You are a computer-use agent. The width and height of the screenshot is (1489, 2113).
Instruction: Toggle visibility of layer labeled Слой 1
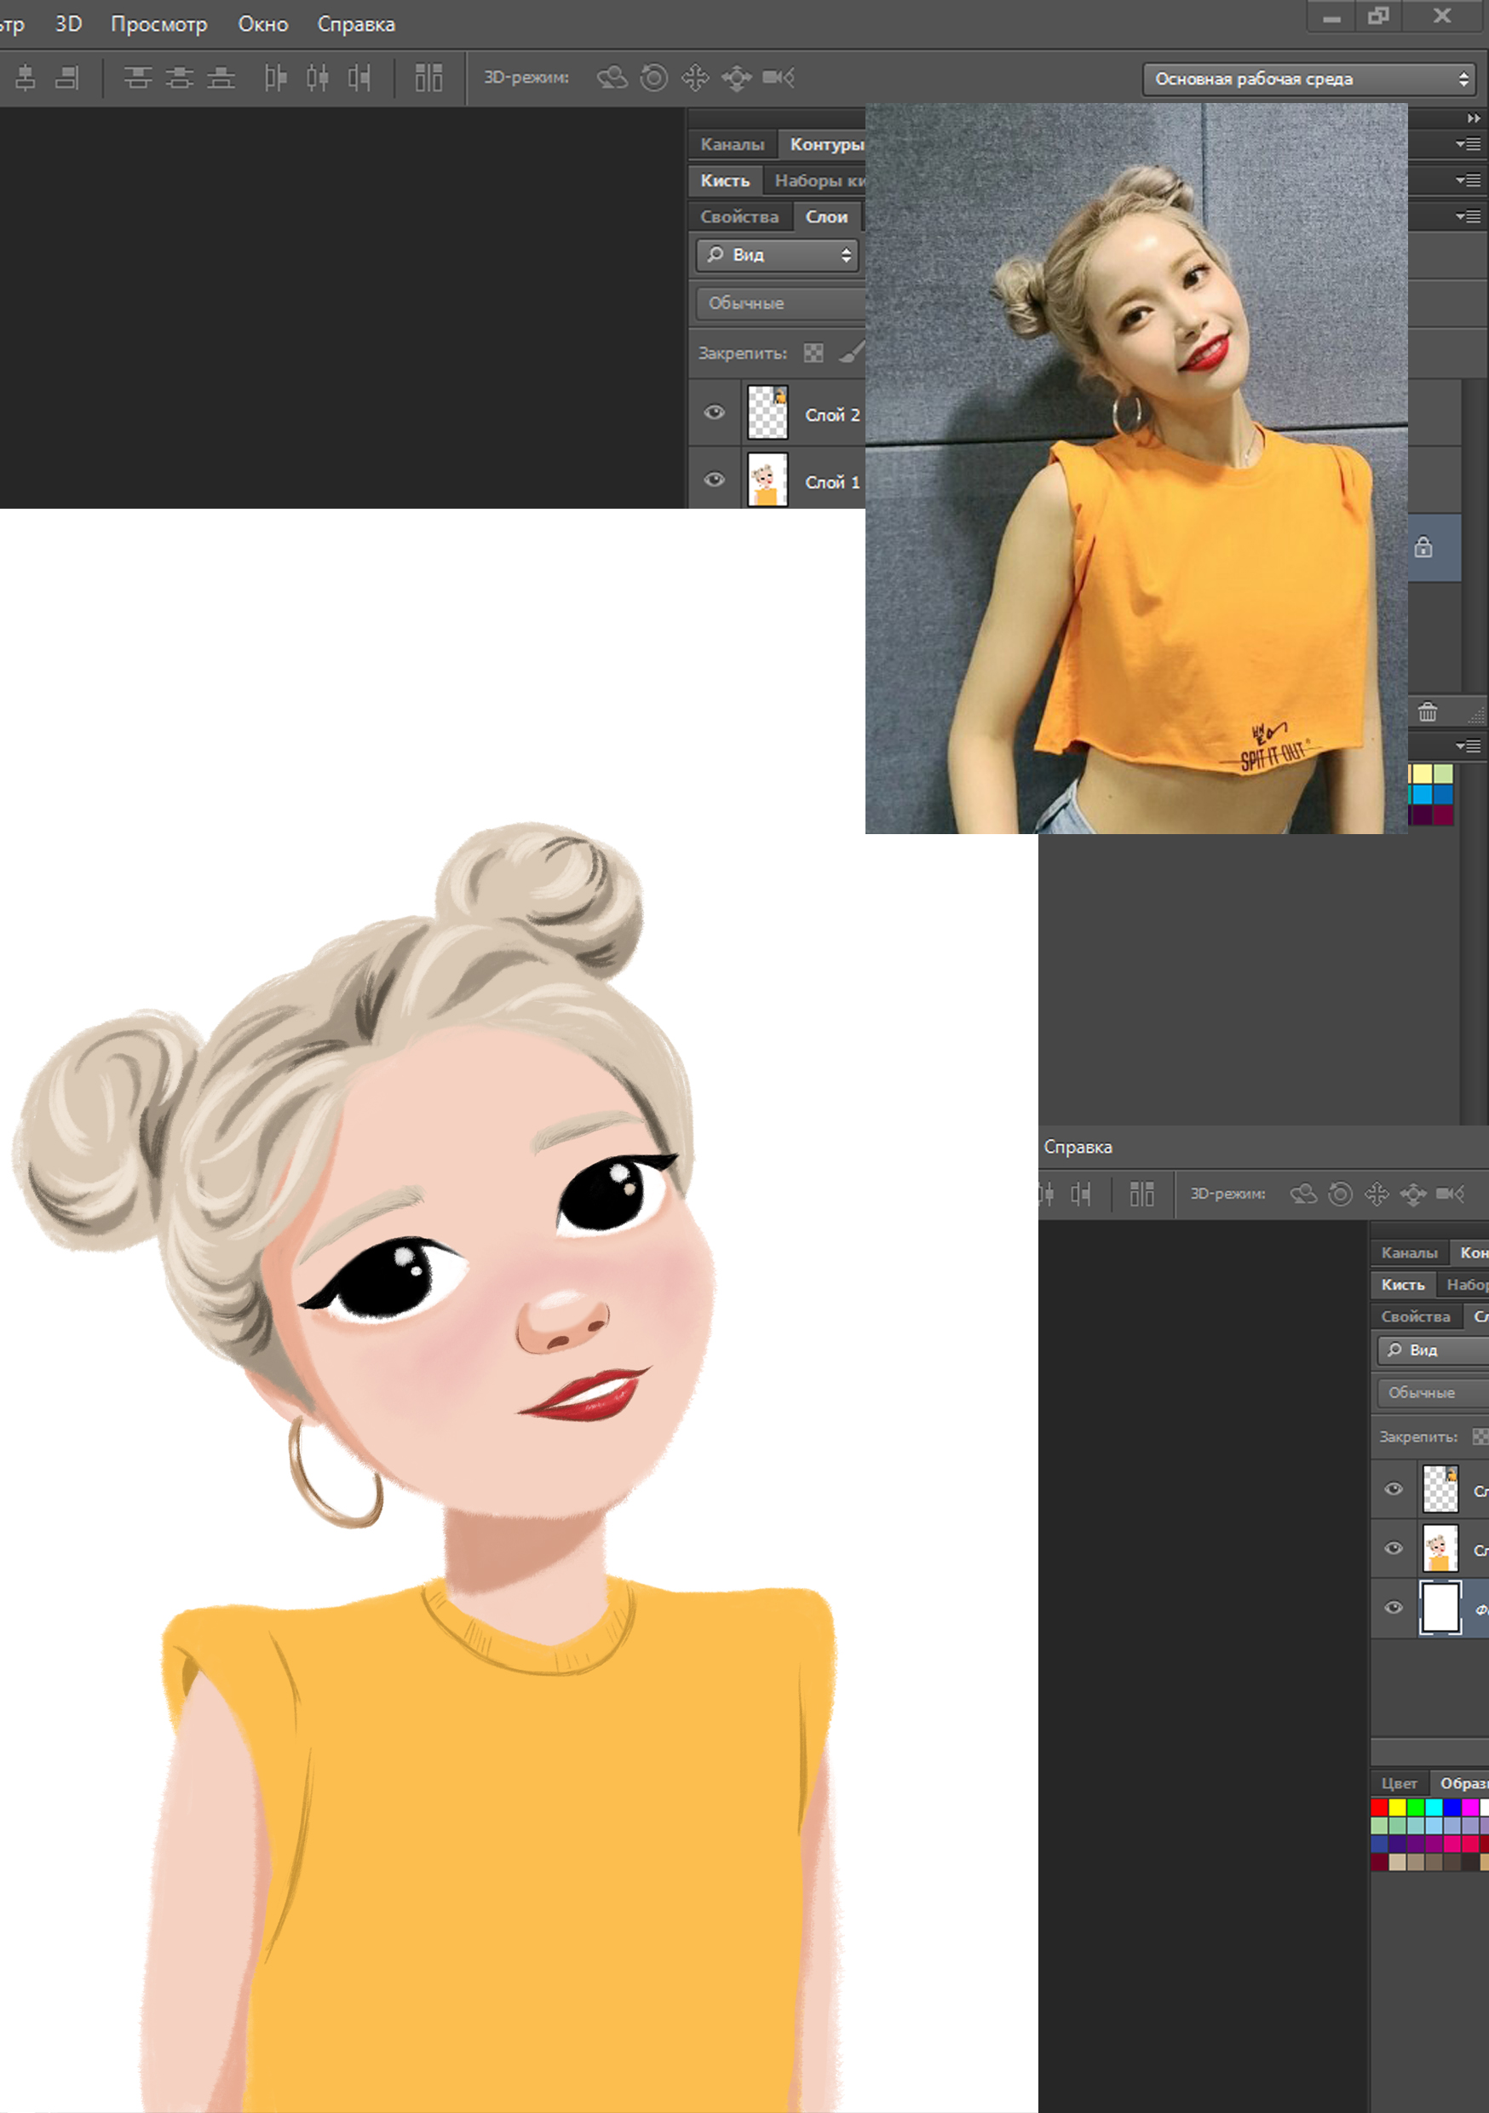[714, 481]
